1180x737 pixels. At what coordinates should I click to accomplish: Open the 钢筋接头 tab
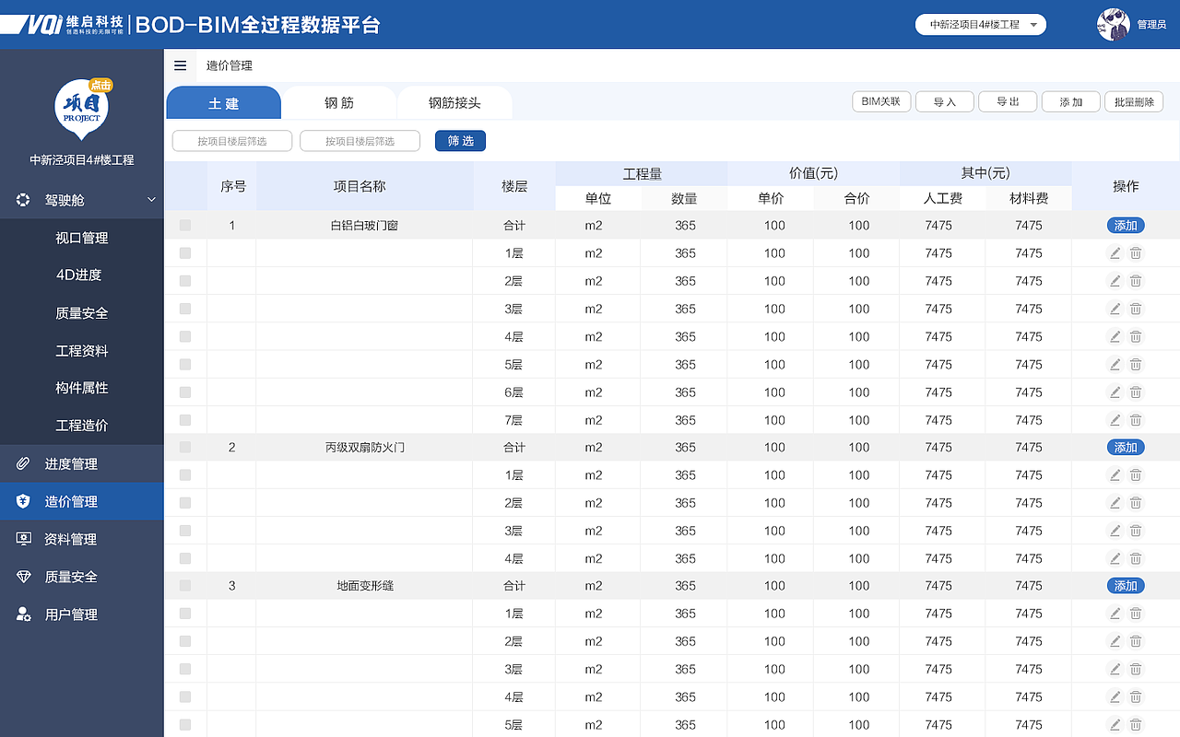[454, 103]
